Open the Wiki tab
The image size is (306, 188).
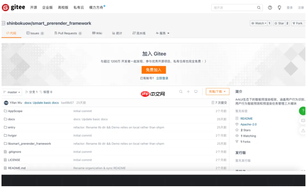[97, 33]
